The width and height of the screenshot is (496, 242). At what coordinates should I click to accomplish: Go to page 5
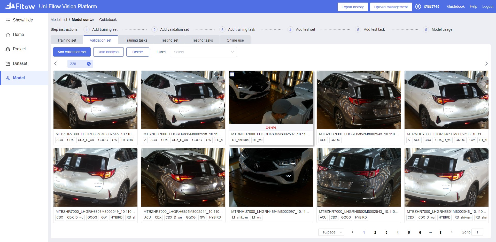[409, 232]
